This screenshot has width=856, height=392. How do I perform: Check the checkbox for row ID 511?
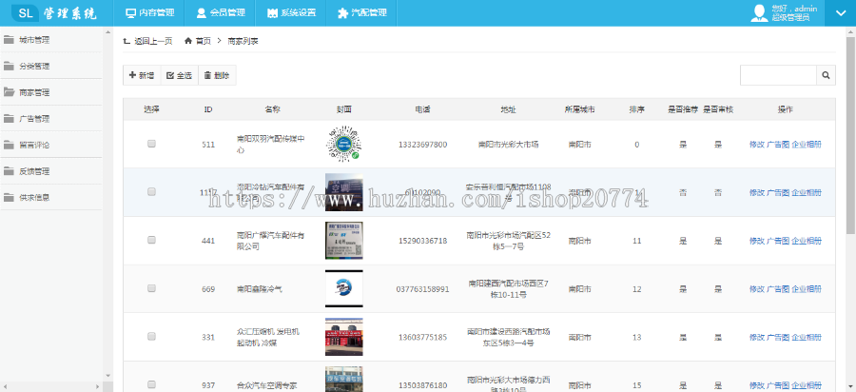151,144
